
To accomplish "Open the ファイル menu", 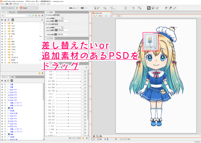I will click(3, 4).
